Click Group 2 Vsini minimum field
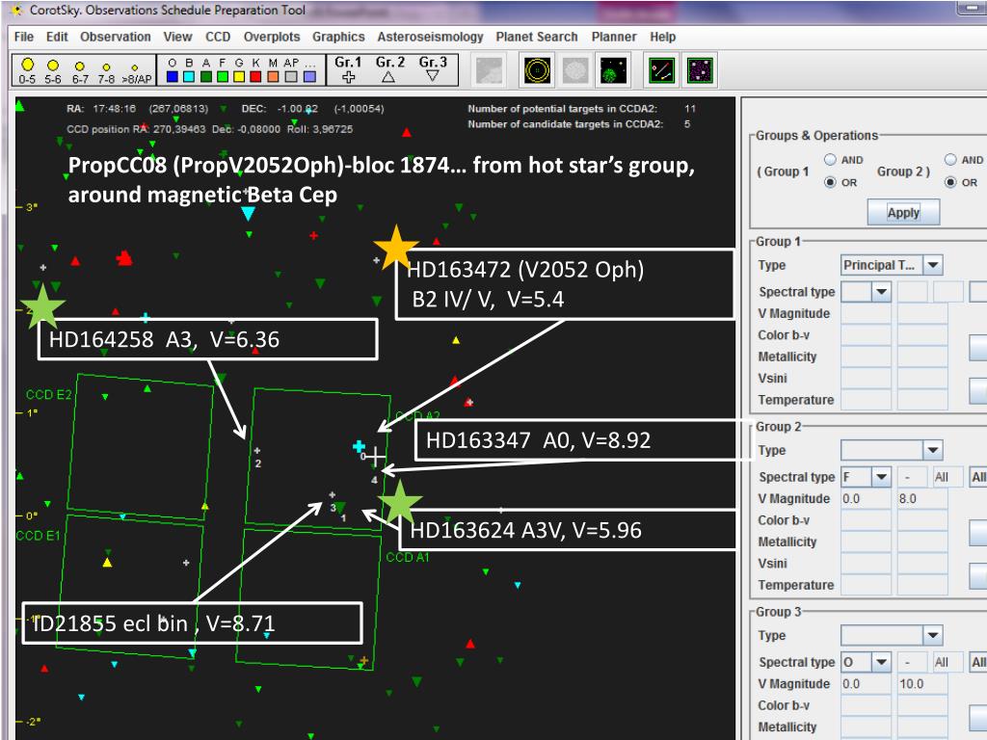This screenshot has width=987, height=740. click(866, 563)
